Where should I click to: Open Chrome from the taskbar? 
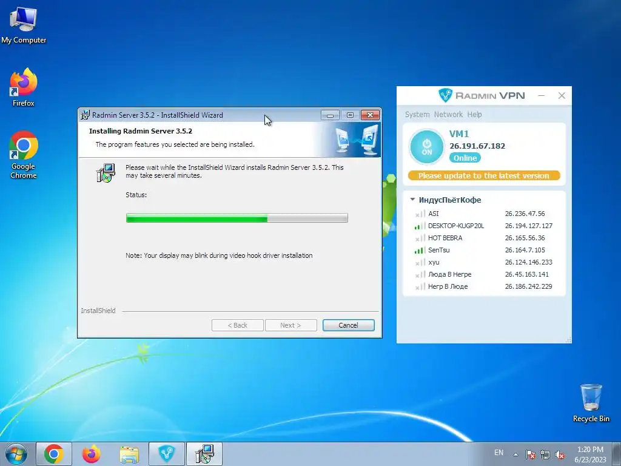pos(54,454)
